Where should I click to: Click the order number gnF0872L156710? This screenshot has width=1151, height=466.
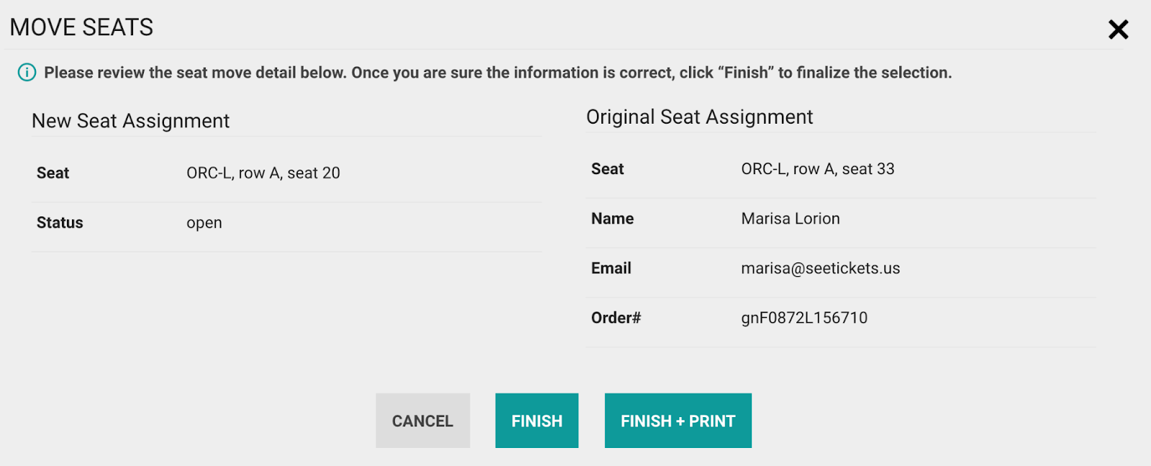coord(804,318)
